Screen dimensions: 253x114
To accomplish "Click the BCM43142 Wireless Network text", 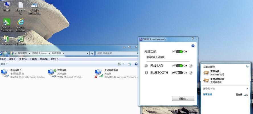I will tap(121, 77).
